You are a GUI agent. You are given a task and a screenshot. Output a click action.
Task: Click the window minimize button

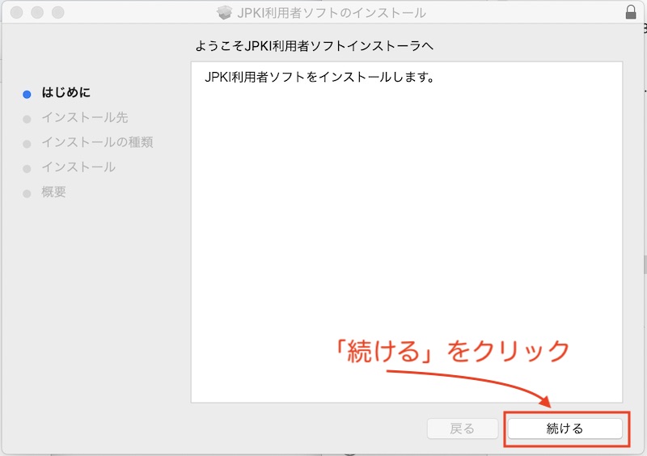pos(37,12)
